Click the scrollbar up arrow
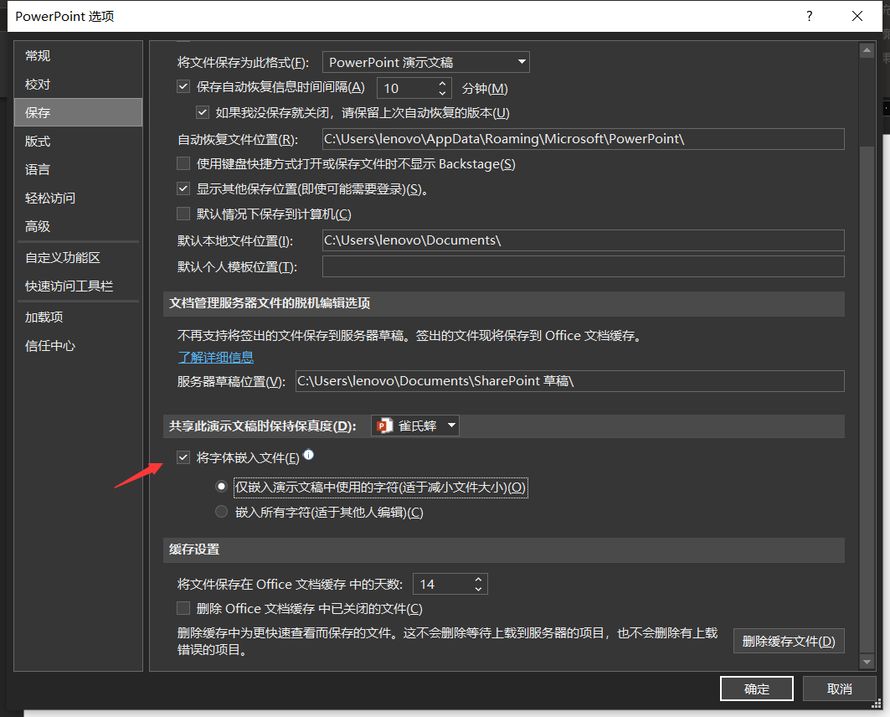This screenshot has height=717, width=890. click(867, 50)
